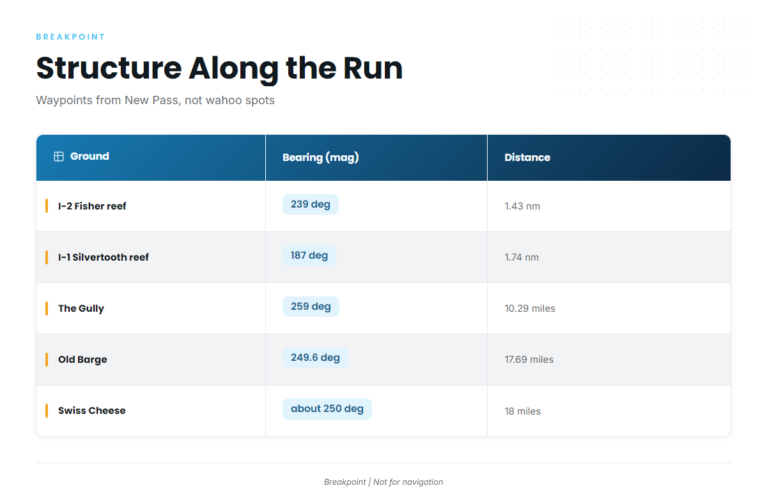Click the 1.43 nm distance cell
This screenshot has height=504, width=767.
pos(609,206)
